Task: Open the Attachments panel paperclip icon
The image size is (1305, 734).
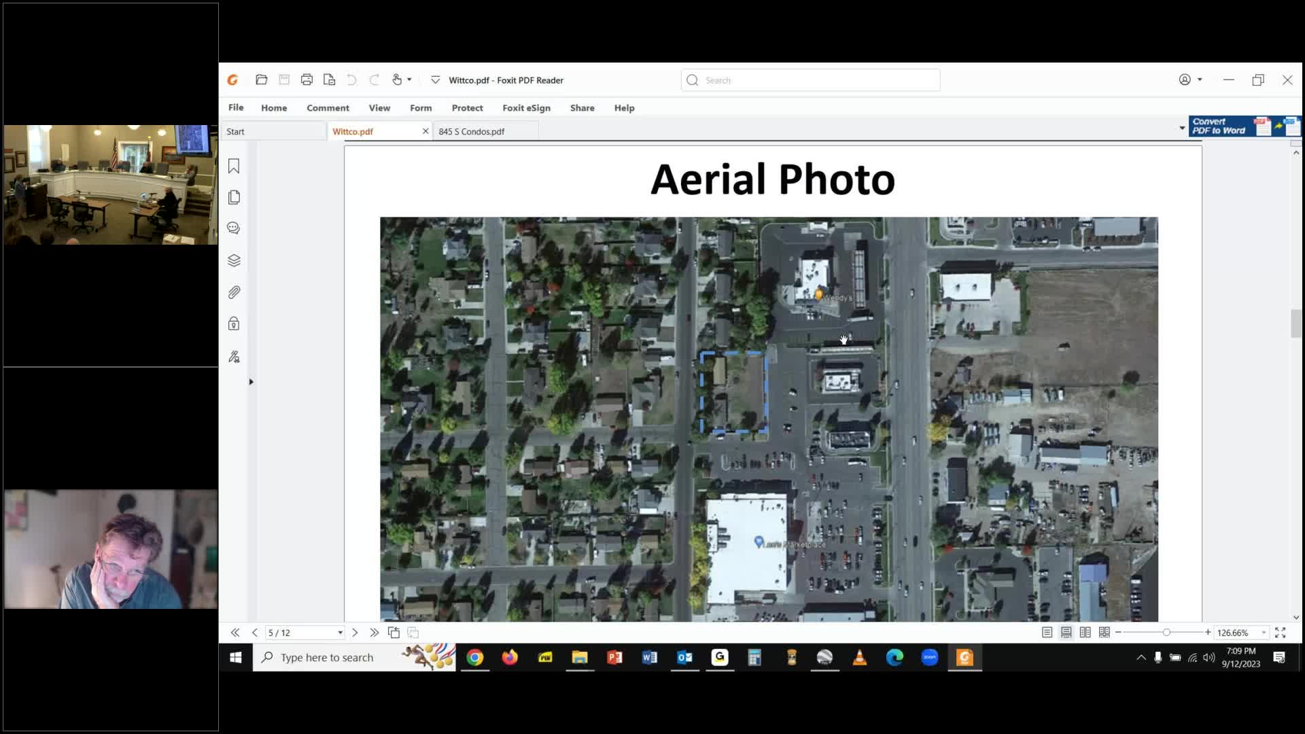Action: pos(234,292)
